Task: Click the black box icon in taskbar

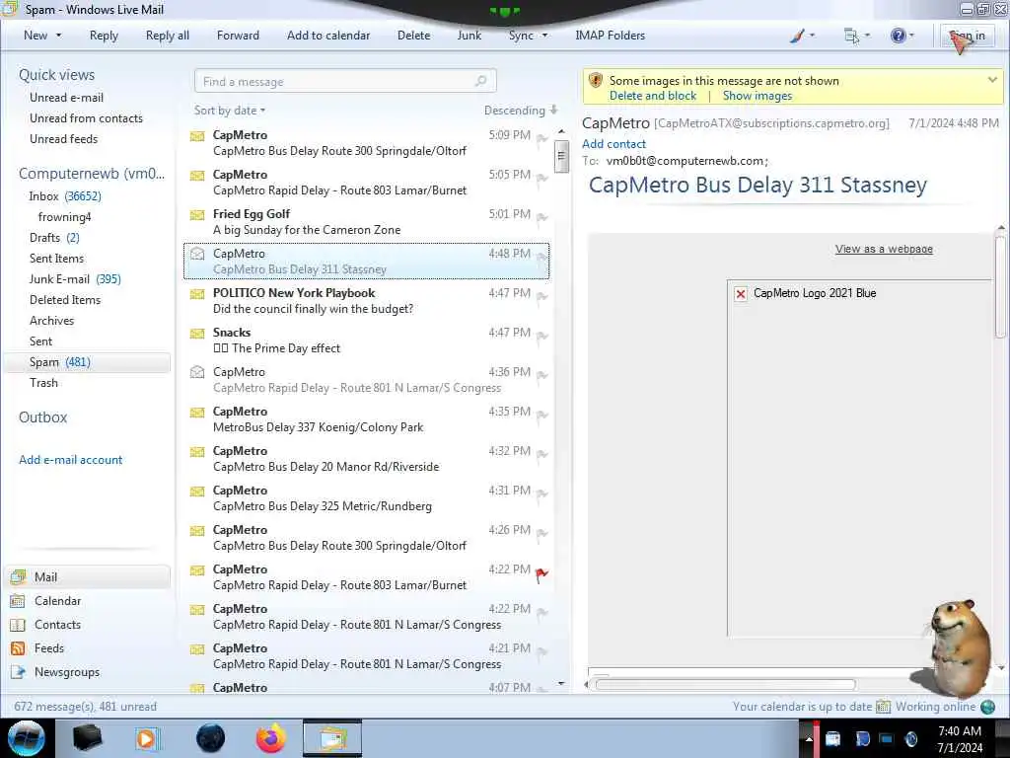Action: click(x=87, y=738)
